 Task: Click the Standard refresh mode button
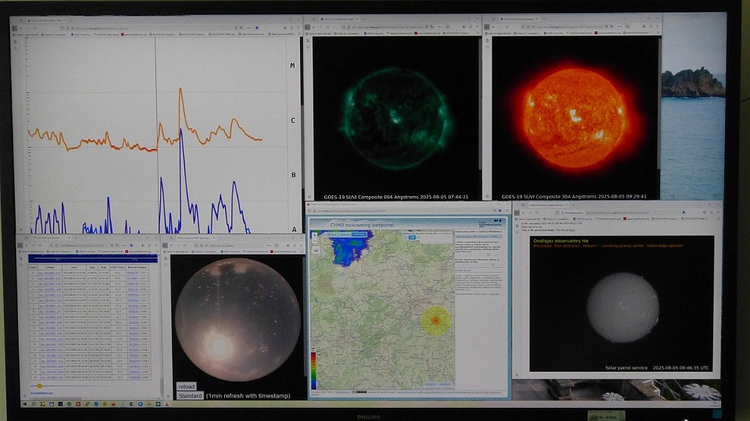[190, 396]
